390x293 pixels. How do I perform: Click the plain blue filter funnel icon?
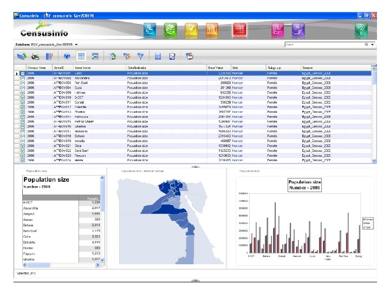point(140,56)
